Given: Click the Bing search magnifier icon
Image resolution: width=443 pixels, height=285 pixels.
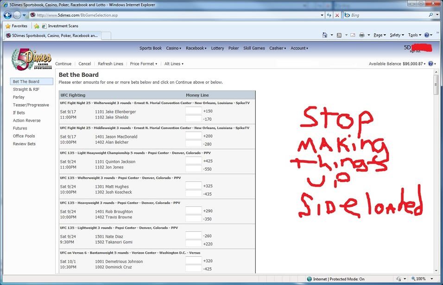Looking at the screenshot, I should click(430, 15).
